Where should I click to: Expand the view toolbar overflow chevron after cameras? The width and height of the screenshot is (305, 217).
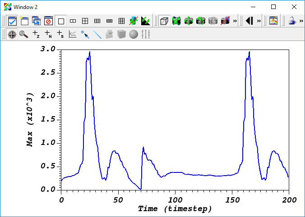click(235, 21)
